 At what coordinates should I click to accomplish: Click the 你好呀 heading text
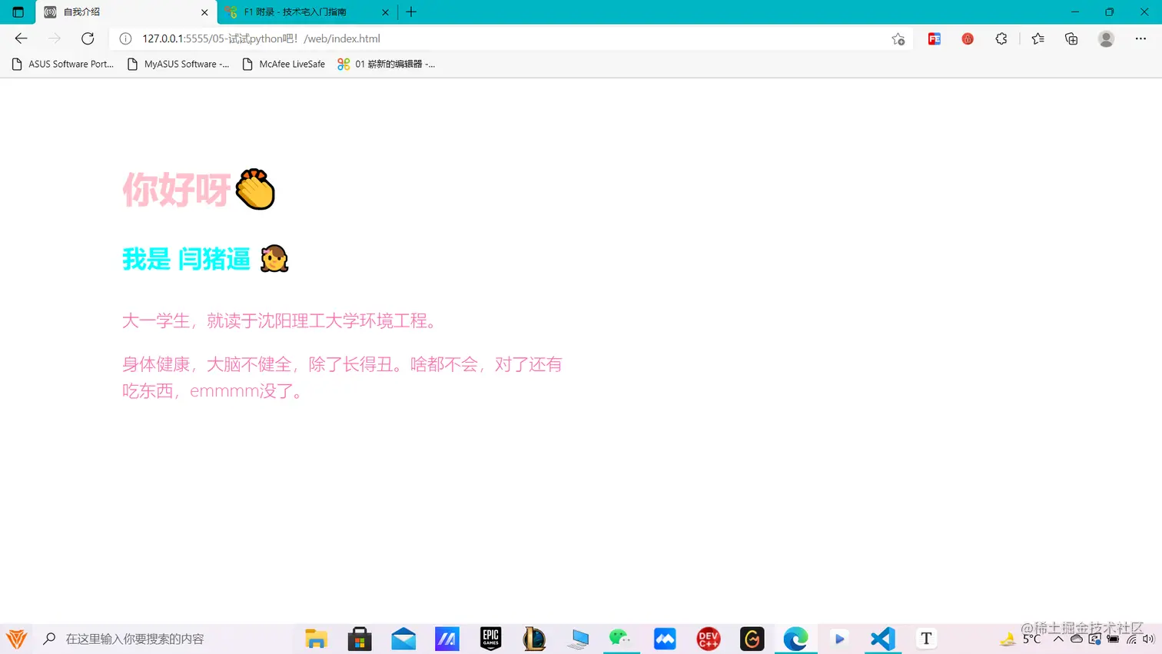pyautogui.click(x=177, y=189)
